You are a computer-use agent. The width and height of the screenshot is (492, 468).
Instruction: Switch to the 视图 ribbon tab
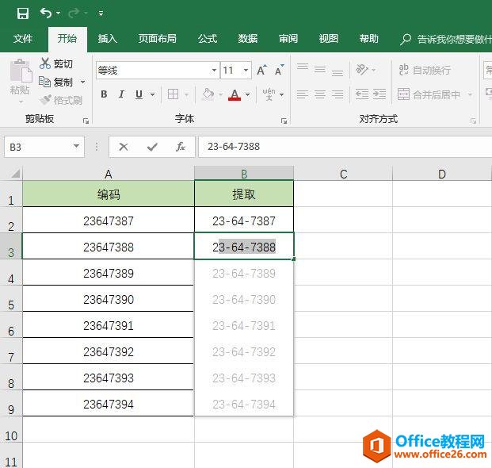click(329, 39)
